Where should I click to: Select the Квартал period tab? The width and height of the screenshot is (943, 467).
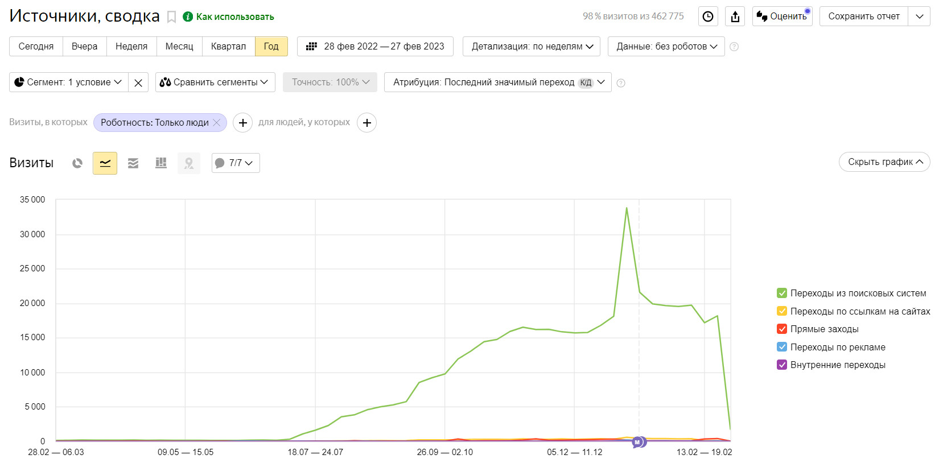[x=228, y=47]
